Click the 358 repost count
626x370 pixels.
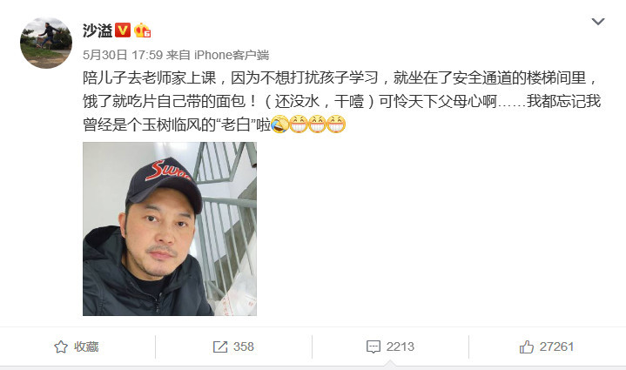click(x=244, y=346)
